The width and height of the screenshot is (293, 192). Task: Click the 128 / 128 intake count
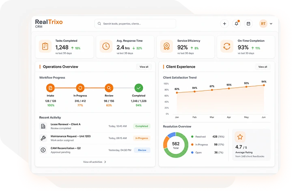[x=50, y=101]
